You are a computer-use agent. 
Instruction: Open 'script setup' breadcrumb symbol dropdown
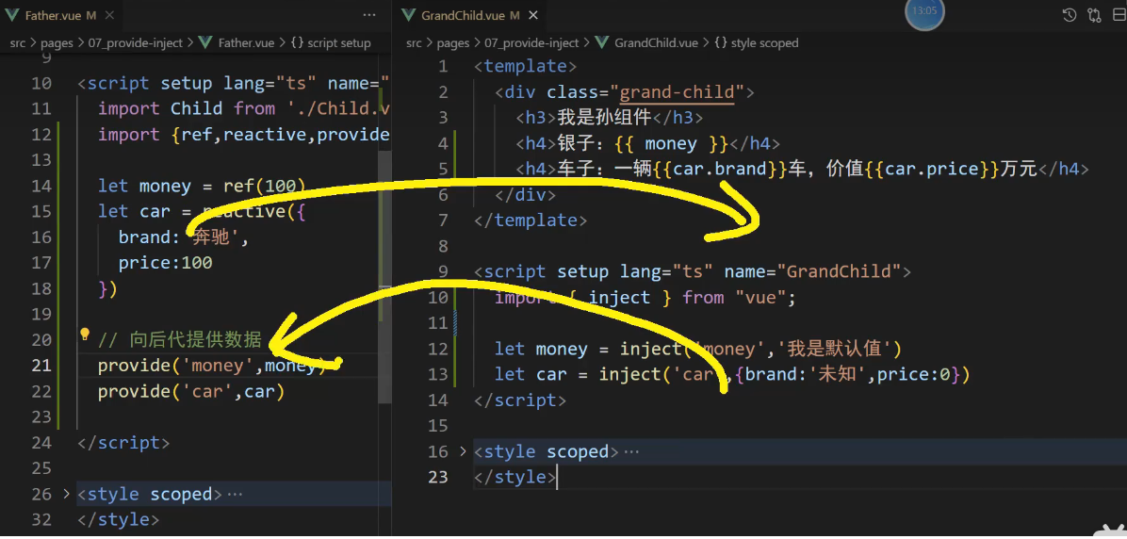338,43
